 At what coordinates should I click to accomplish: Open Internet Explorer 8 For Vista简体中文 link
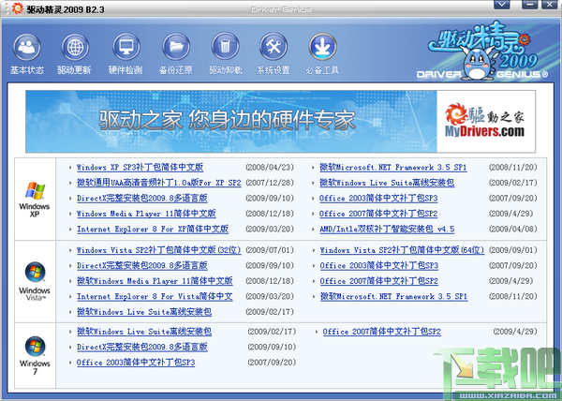coord(155,296)
